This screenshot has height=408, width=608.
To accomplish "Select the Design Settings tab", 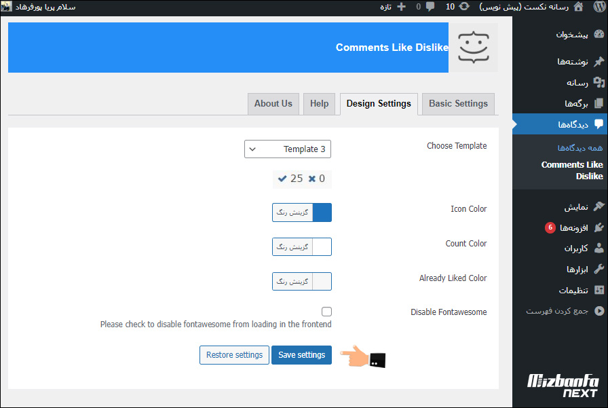I will point(379,104).
